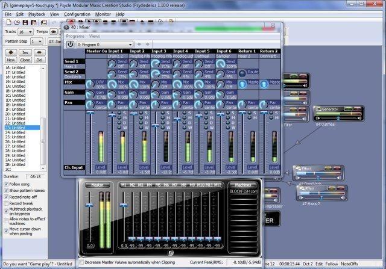Click the Input 2 Gain knob
This screenshot has height=269, width=386.
tap(134, 94)
